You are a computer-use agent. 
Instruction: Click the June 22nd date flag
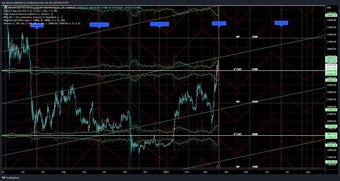pyautogui.click(x=282, y=22)
